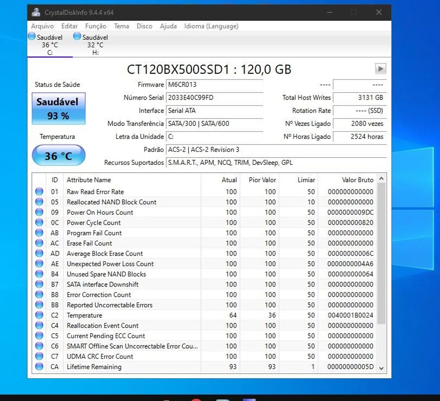Open the Idioma (Language) menu
The height and width of the screenshot is (401, 440).
[x=211, y=26]
